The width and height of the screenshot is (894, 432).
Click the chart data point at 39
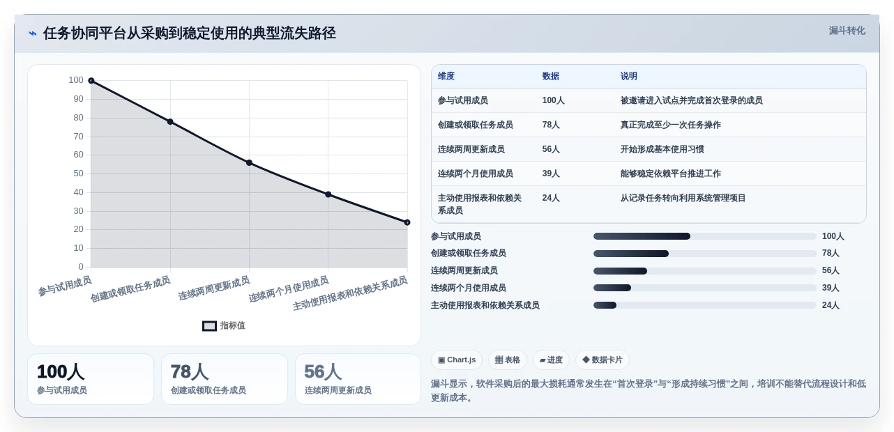pos(328,194)
